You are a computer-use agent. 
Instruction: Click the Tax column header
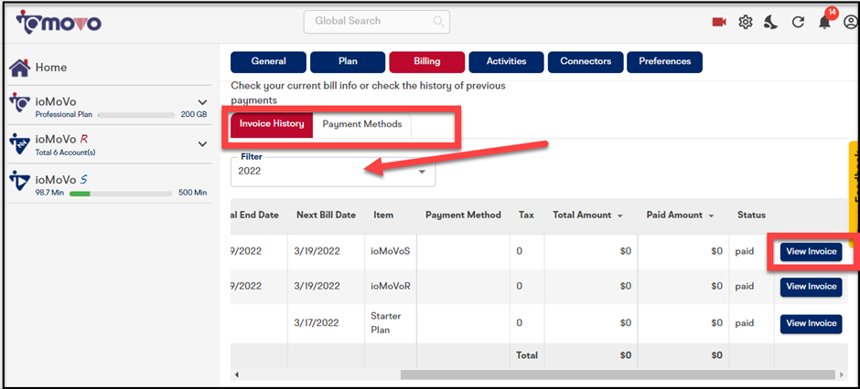tap(526, 215)
